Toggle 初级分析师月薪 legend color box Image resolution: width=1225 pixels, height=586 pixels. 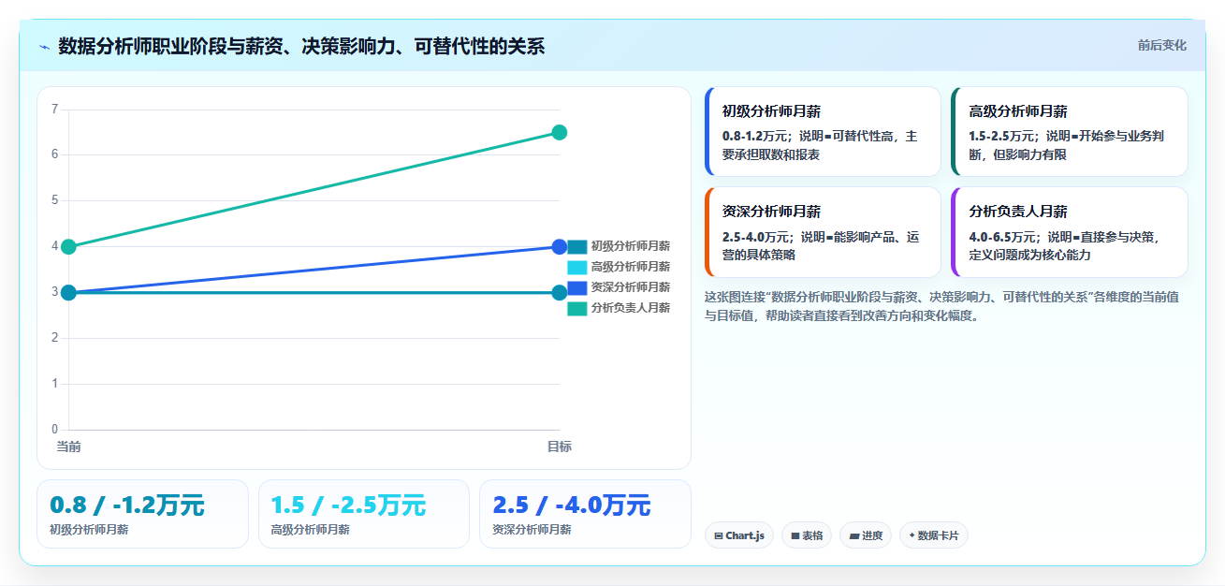pyautogui.click(x=577, y=246)
